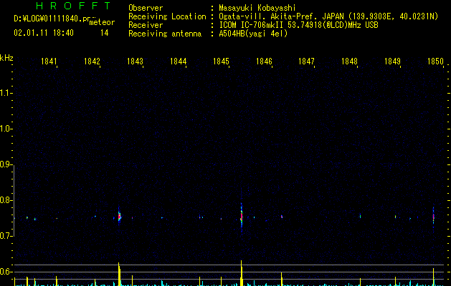This screenshot has height=286, width=451.
Task: Click the 0.6 frequency axis label
Action: click(6, 272)
